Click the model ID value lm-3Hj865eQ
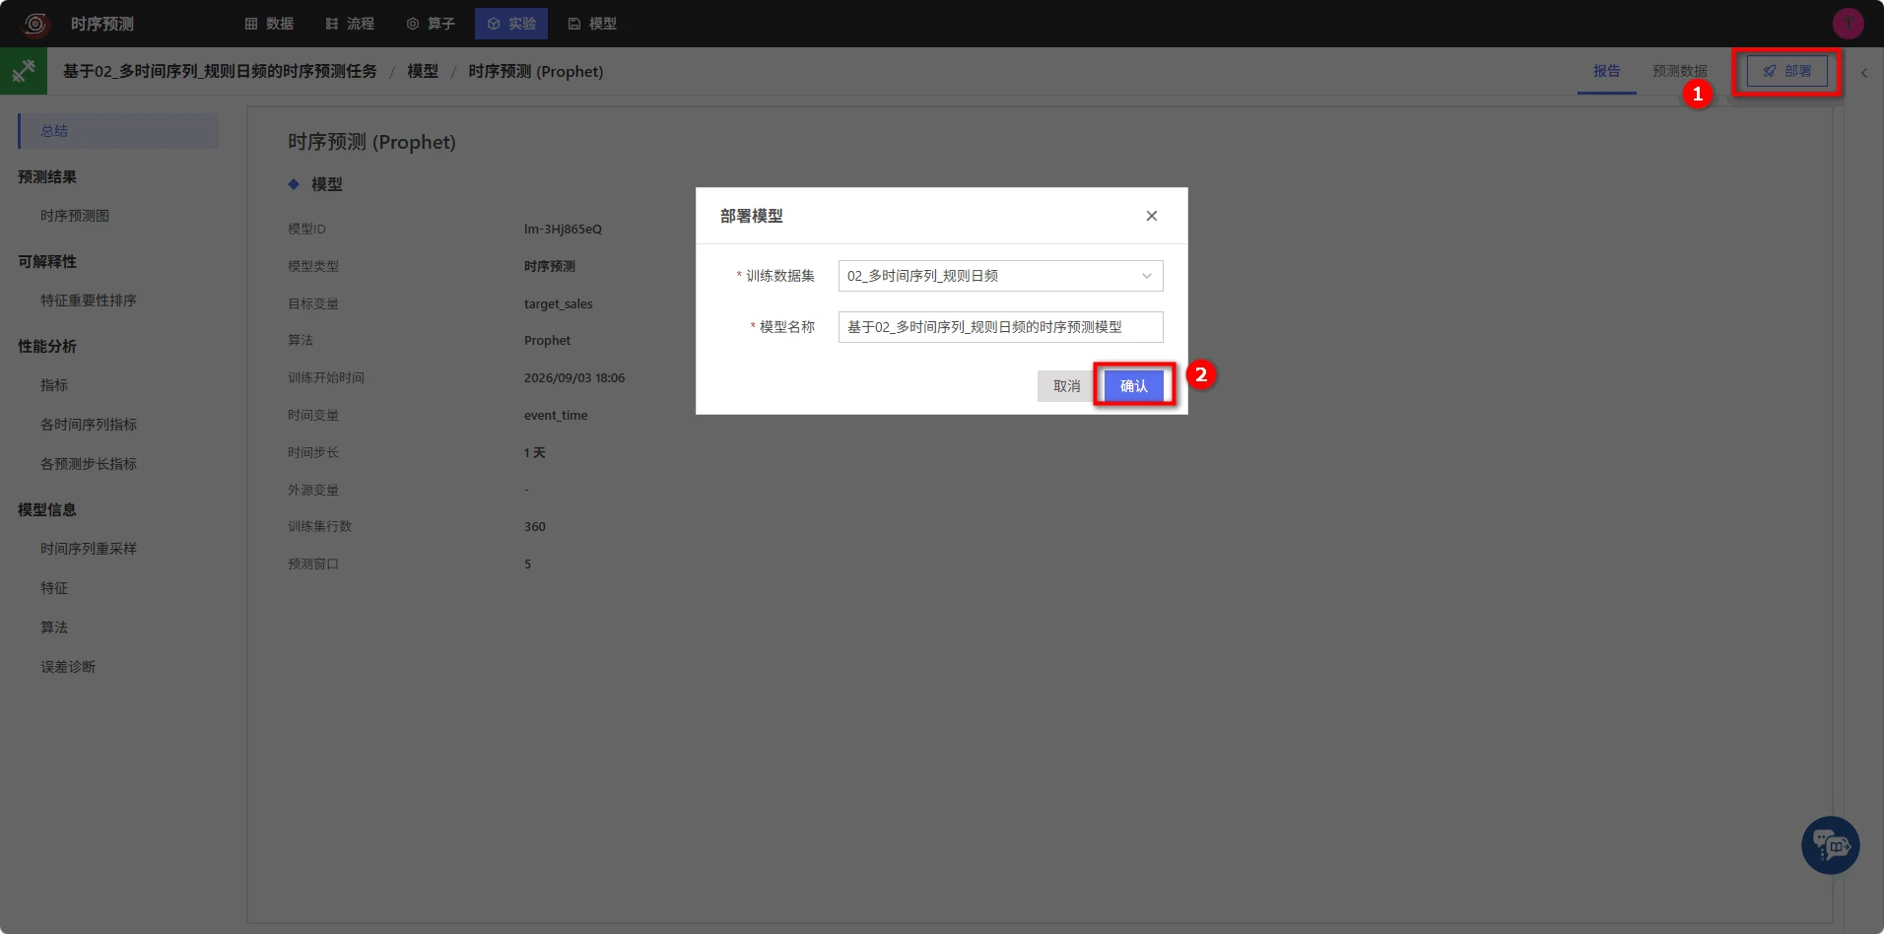The width and height of the screenshot is (1884, 934). (563, 229)
